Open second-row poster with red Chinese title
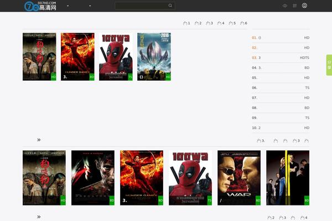The image size is (332, 221). (44, 178)
